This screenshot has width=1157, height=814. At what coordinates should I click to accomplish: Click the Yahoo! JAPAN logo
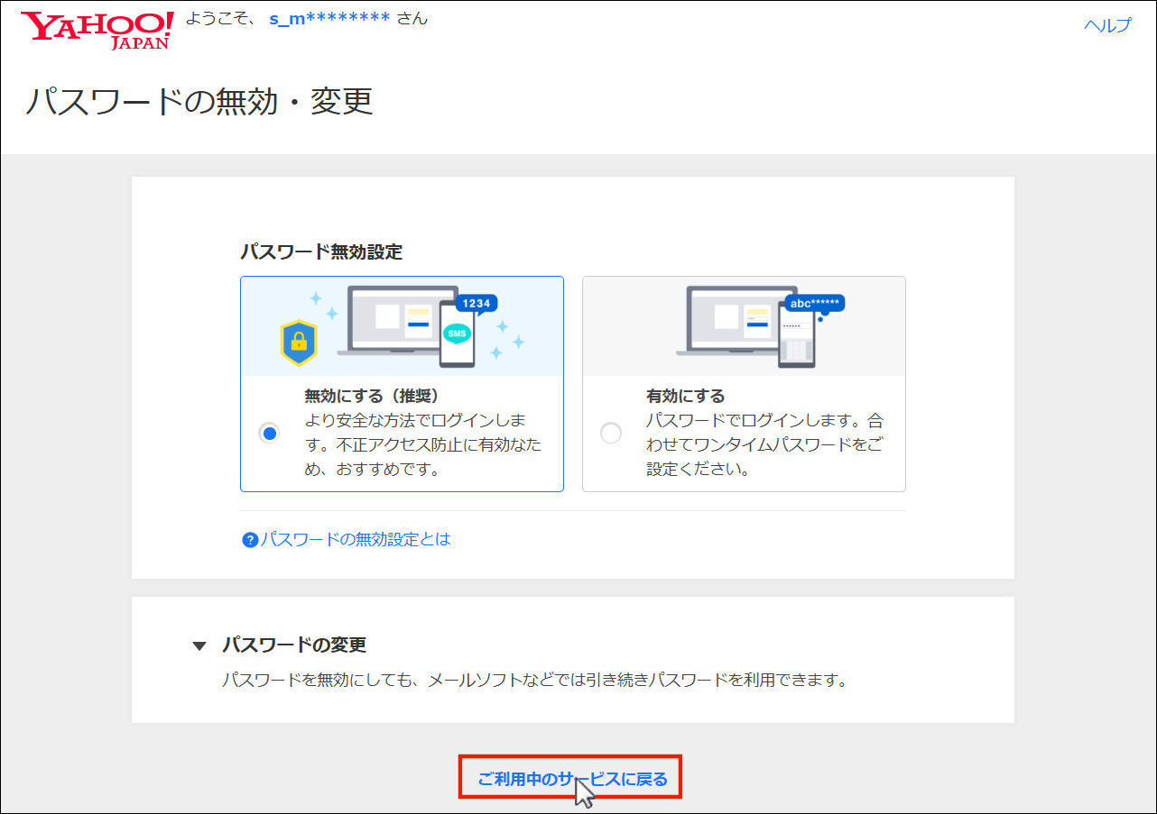pos(97,30)
